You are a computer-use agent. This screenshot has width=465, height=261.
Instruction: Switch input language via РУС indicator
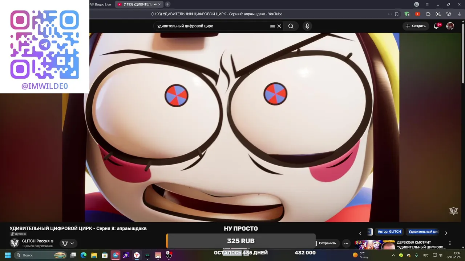426,255
